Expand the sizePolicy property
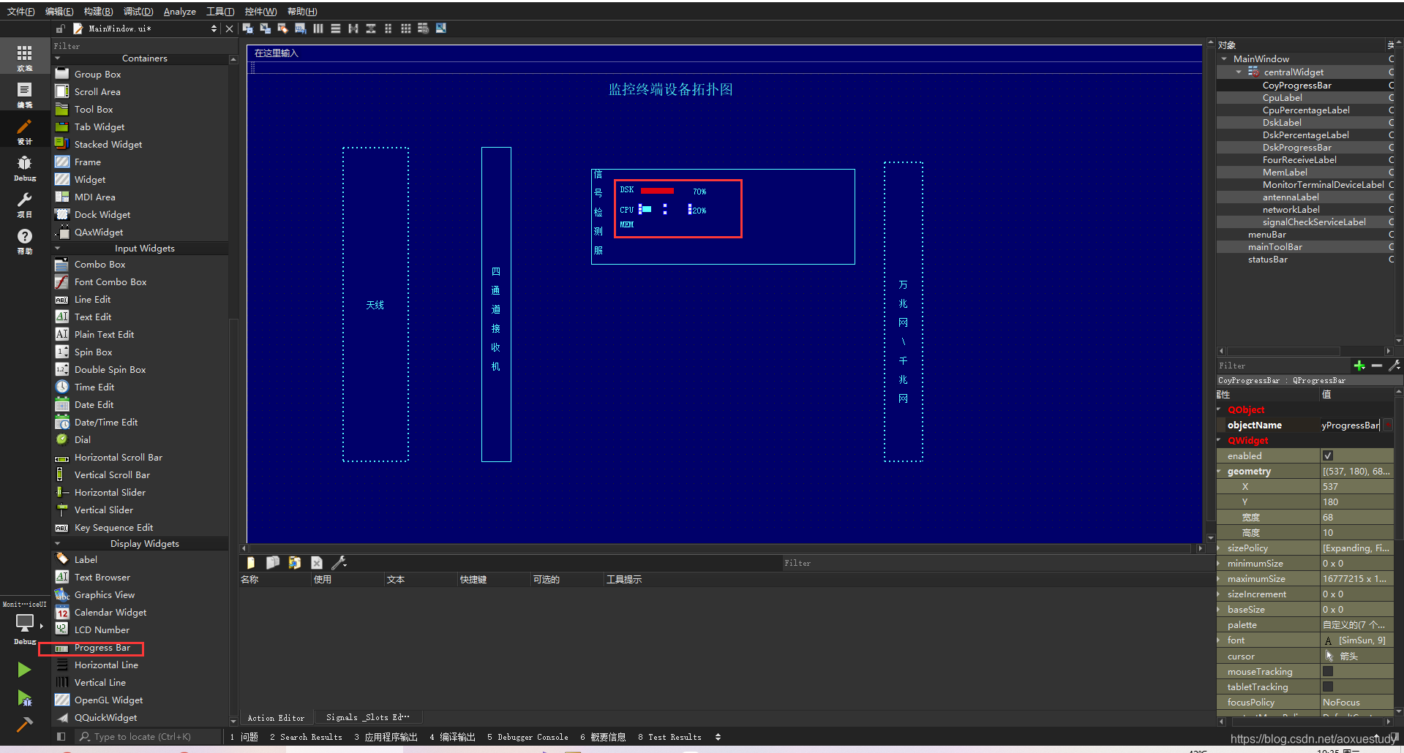This screenshot has width=1404, height=753. [1220, 548]
